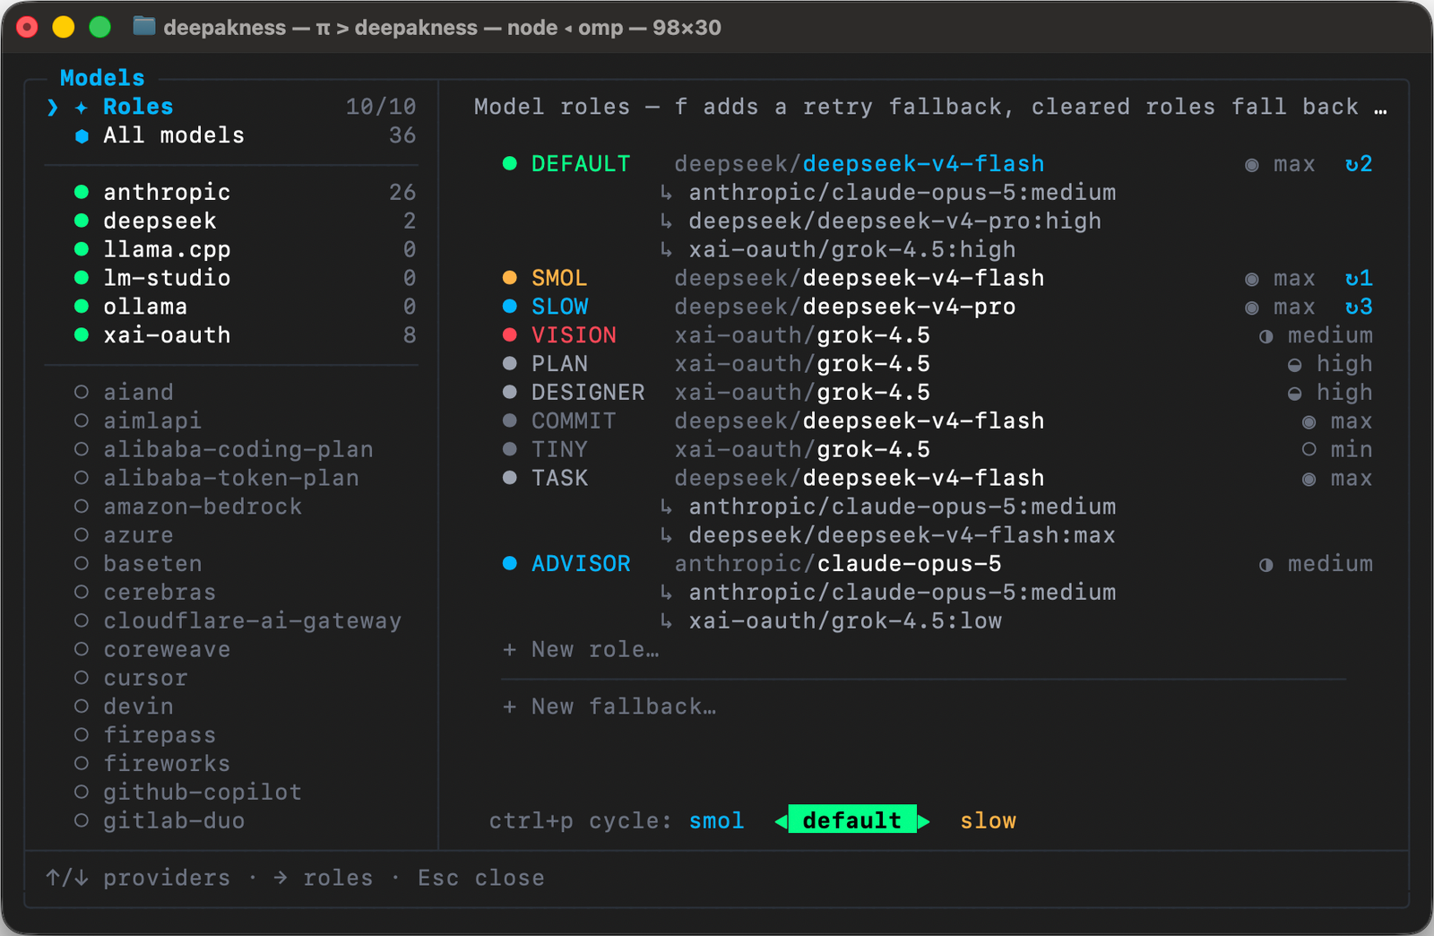Image resolution: width=1434 pixels, height=936 pixels.
Task: Click the roles hint in footer
Action: (323, 878)
